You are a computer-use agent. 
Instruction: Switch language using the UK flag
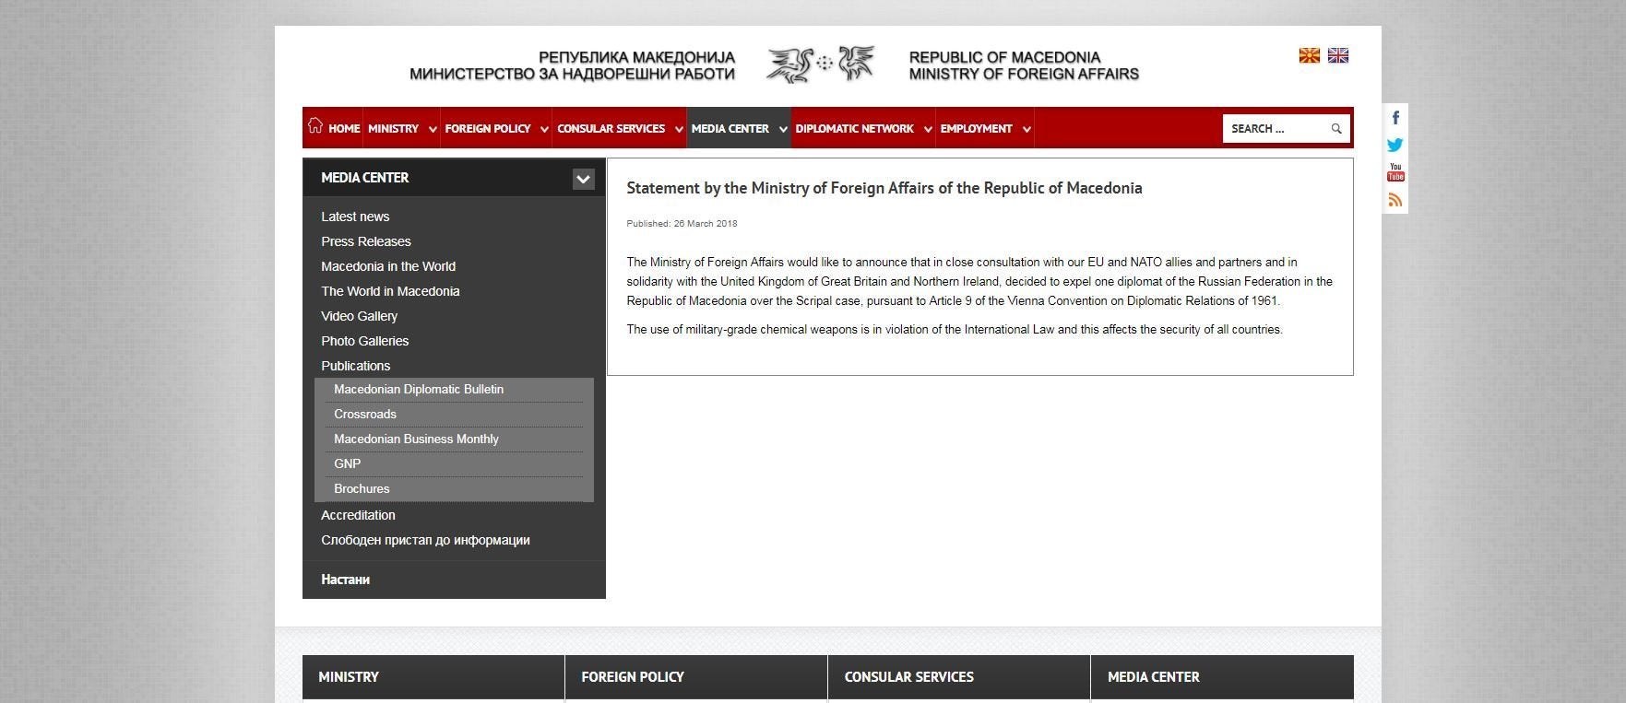[x=1337, y=56]
